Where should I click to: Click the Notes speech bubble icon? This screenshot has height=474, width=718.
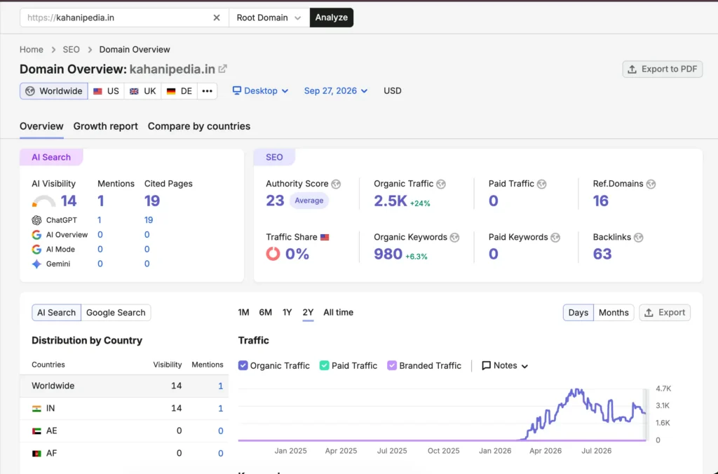pos(487,365)
